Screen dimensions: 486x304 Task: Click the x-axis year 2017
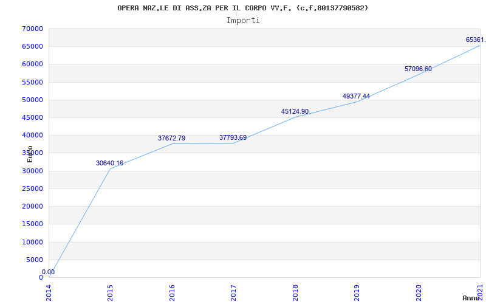coord(233,293)
